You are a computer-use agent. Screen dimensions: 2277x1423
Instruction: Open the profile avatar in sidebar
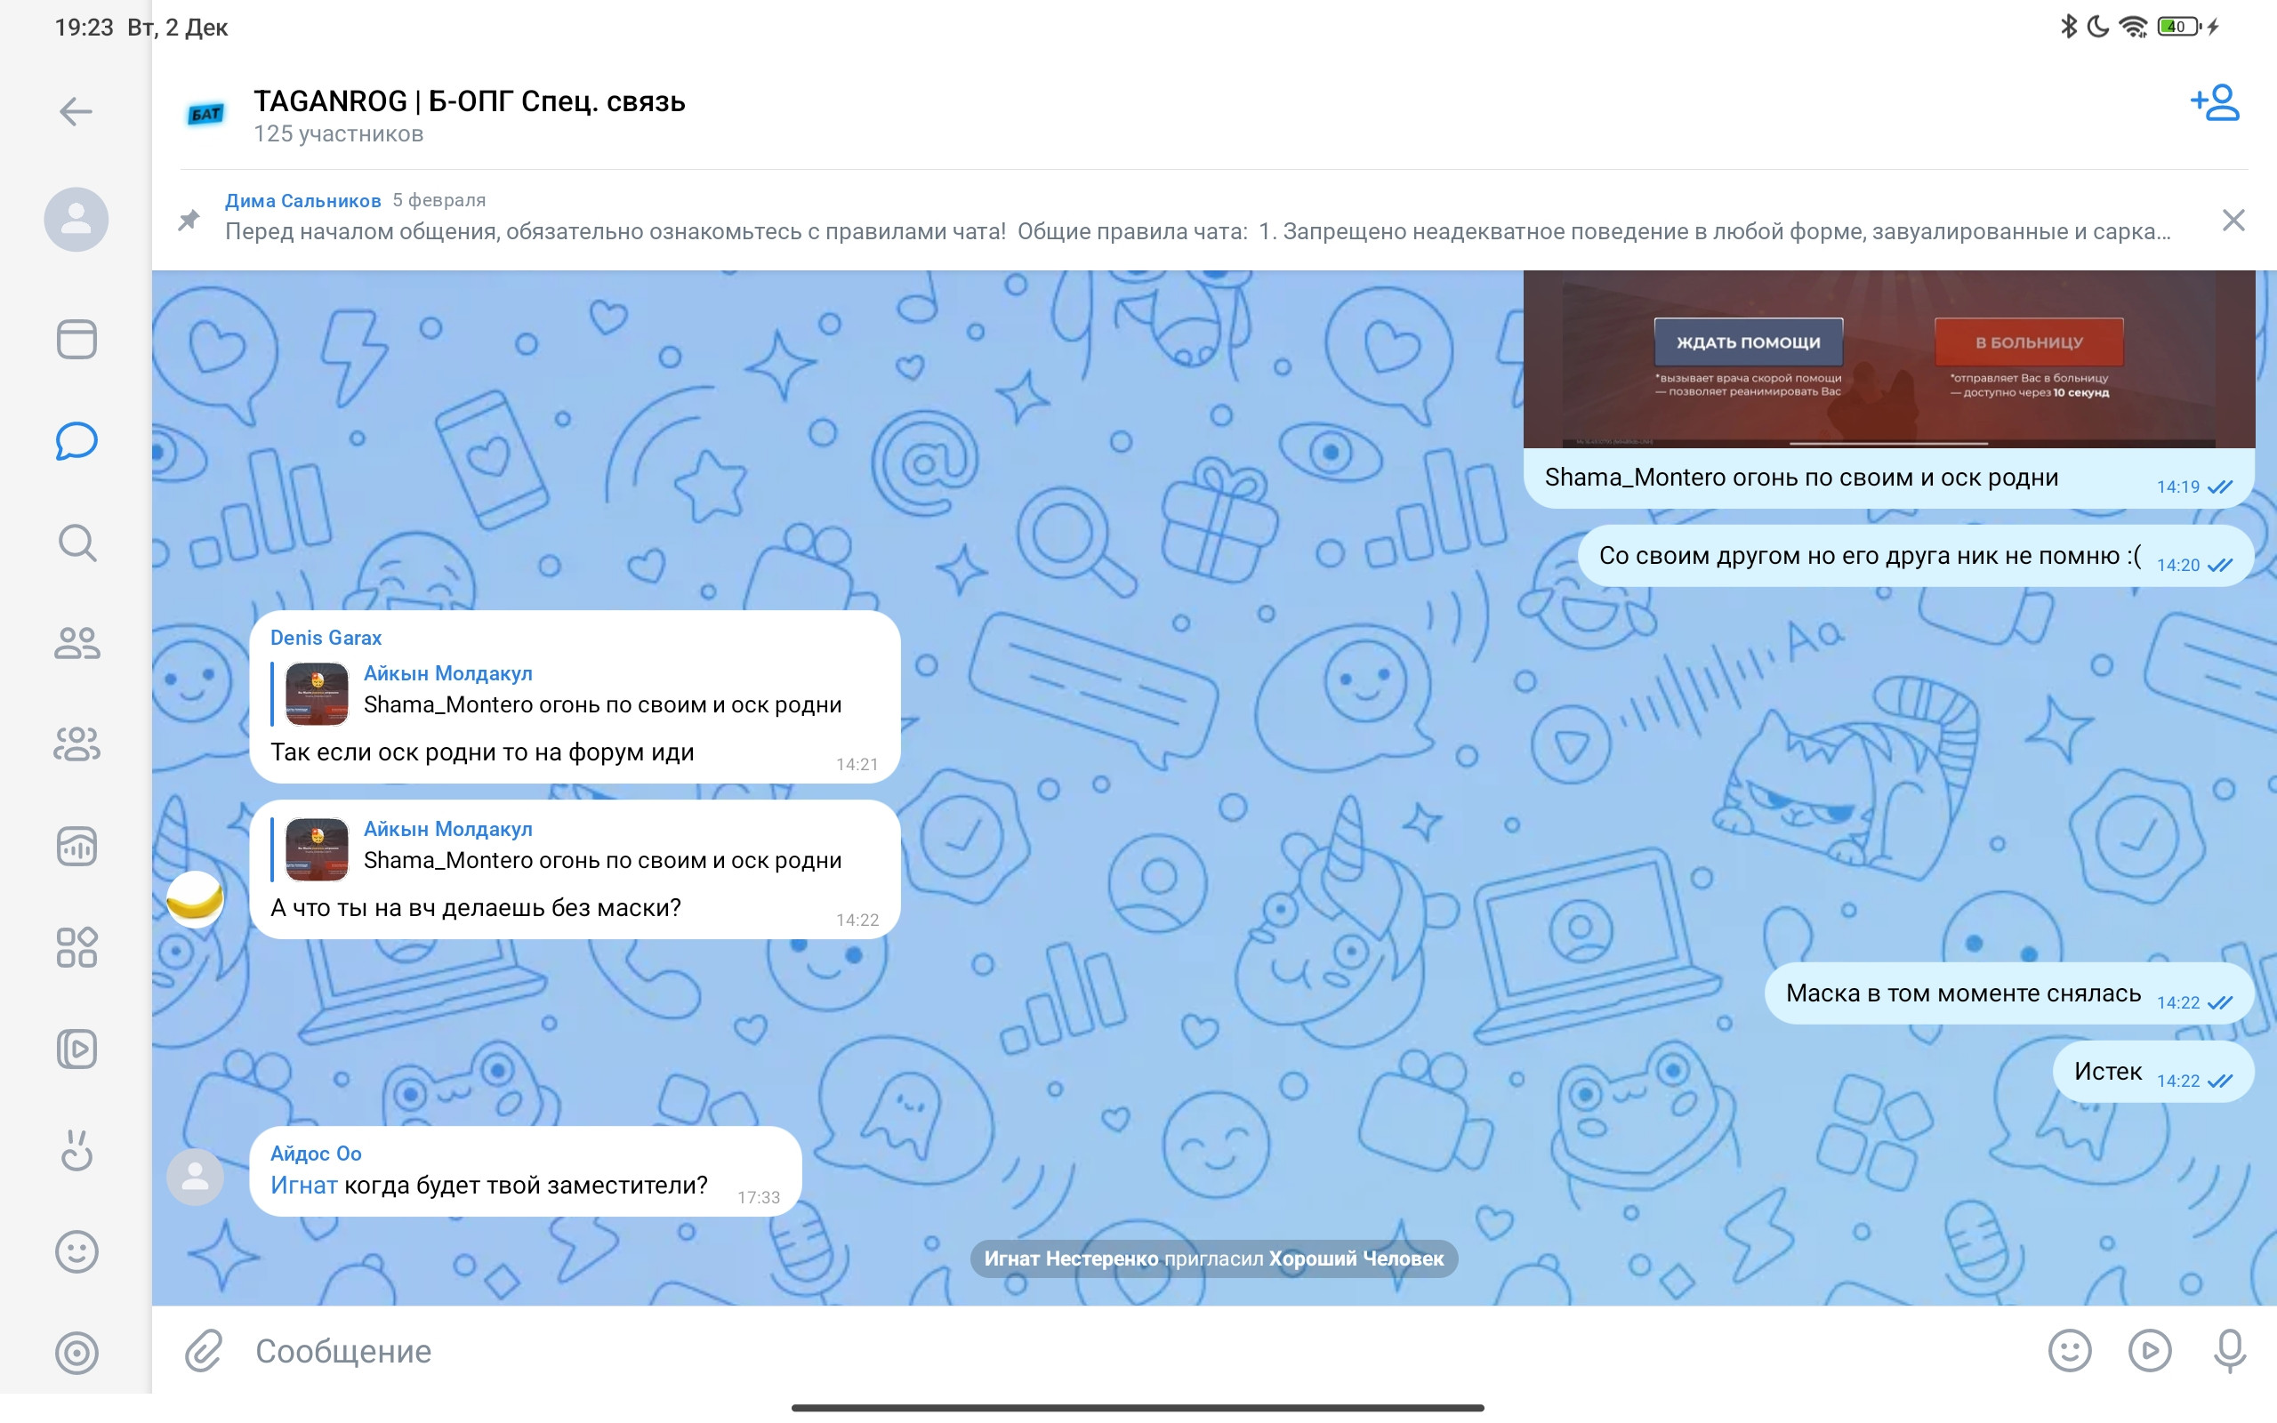point(76,220)
